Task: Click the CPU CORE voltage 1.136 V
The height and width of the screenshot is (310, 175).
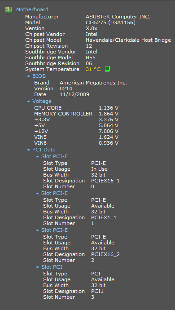Action: click(x=109, y=108)
